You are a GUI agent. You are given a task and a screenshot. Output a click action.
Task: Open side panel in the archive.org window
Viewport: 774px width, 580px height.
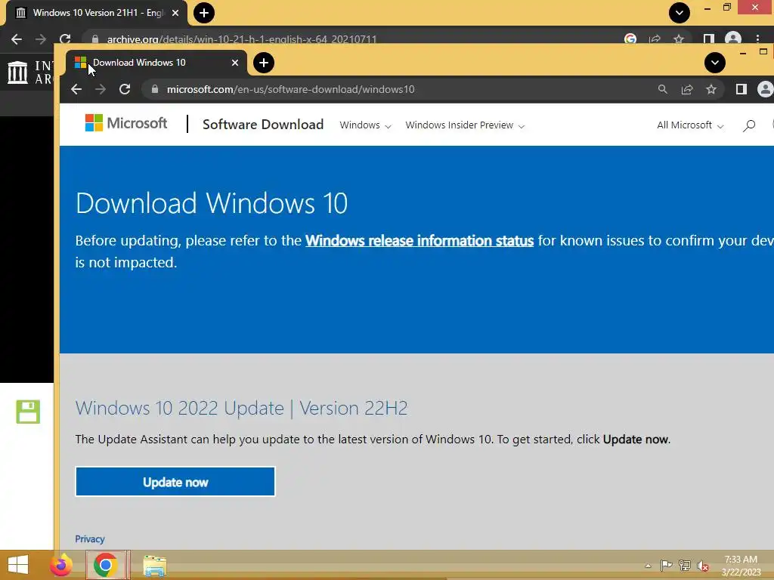(x=709, y=39)
